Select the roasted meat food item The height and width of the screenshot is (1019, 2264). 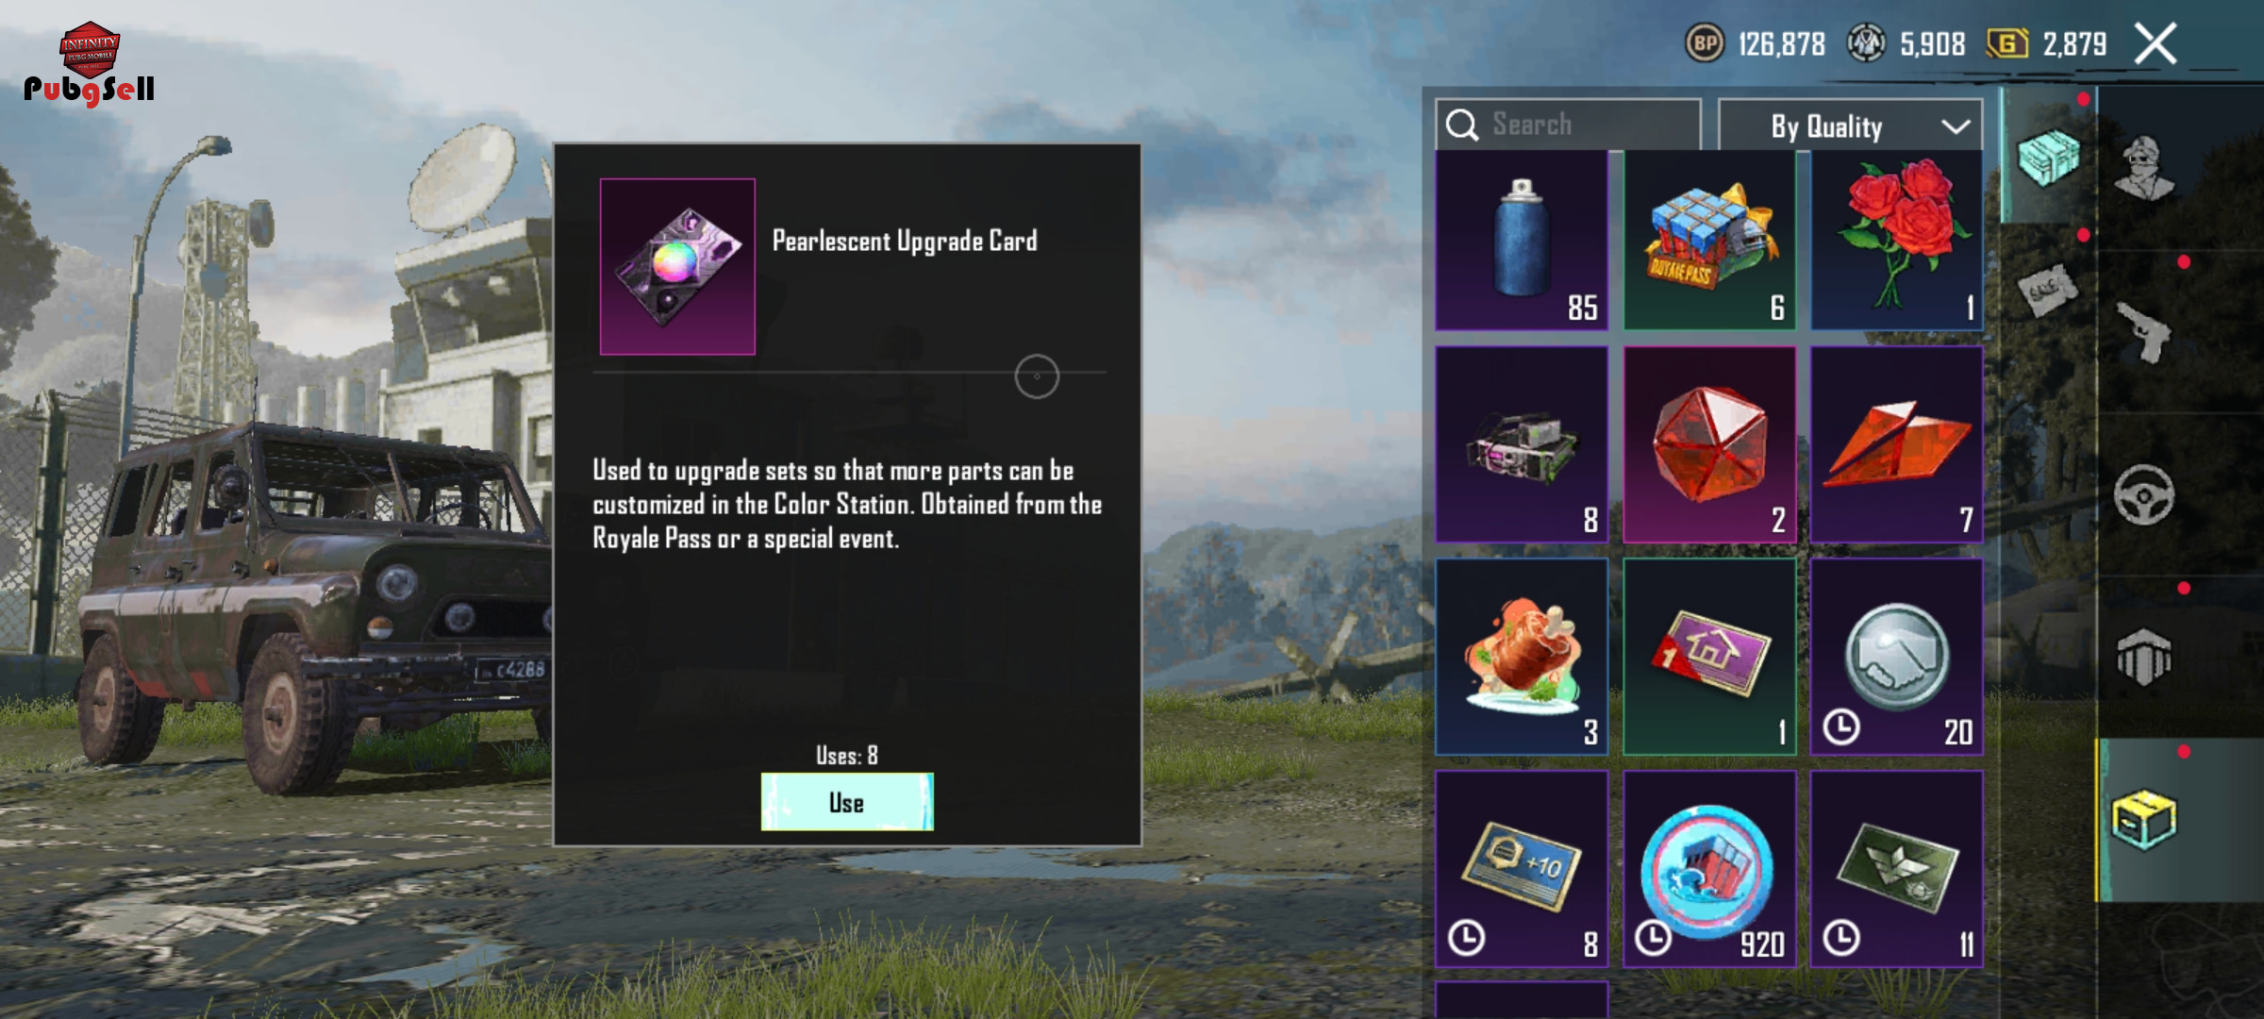click(x=1522, y=657)
